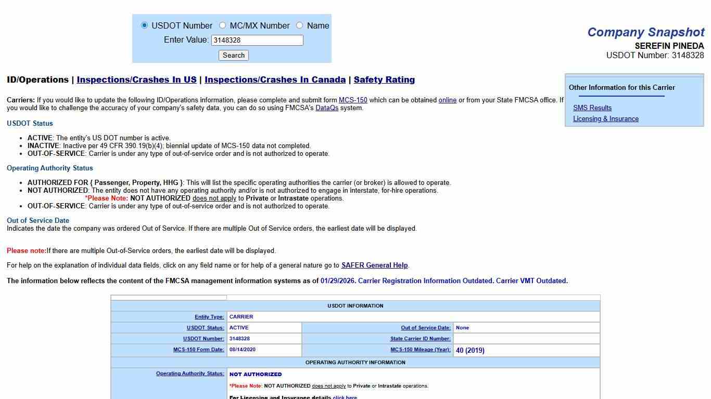711x399 pixels.
Task: Click the USDOT Status field label
Action: coord(205,327)
